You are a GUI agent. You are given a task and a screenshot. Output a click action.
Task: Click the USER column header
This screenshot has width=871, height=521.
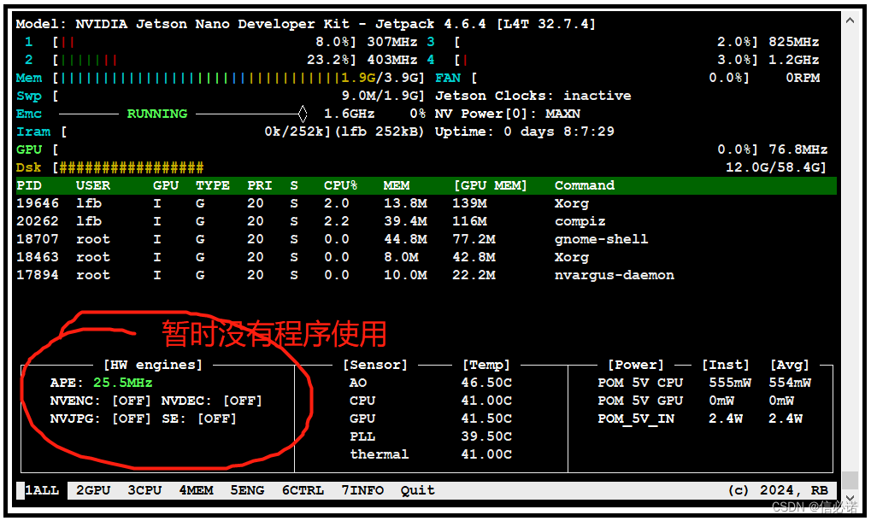(x=93, y=186)
